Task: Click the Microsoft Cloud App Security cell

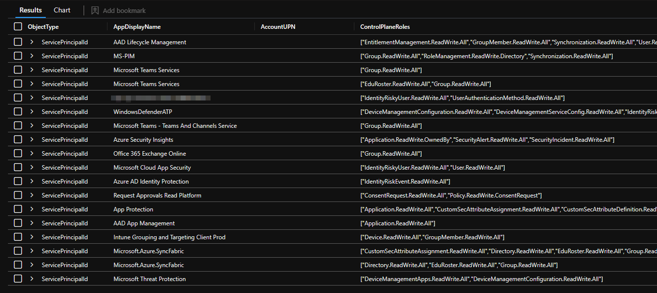Action: pos(152,168)
